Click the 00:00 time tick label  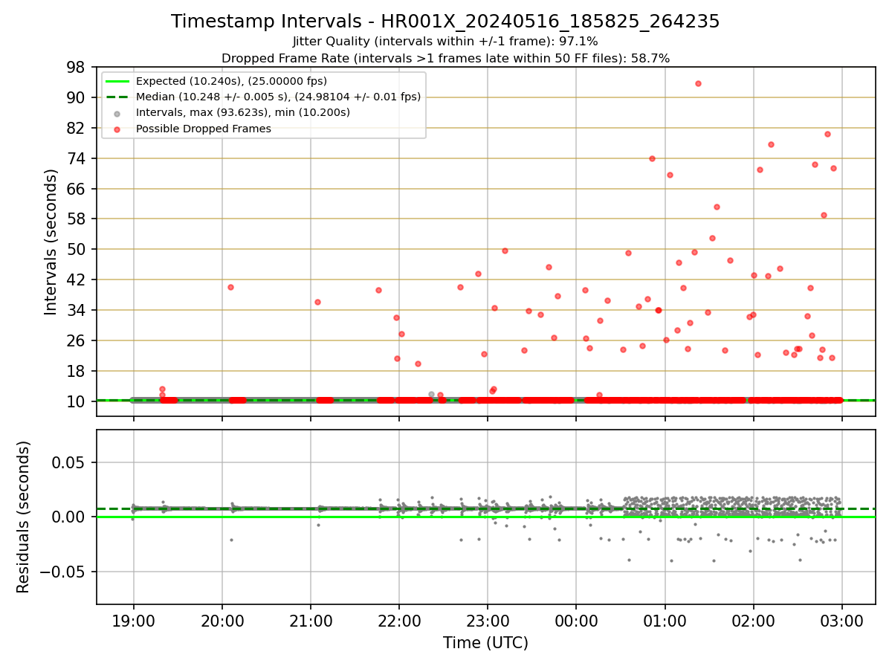coord(576,621)
